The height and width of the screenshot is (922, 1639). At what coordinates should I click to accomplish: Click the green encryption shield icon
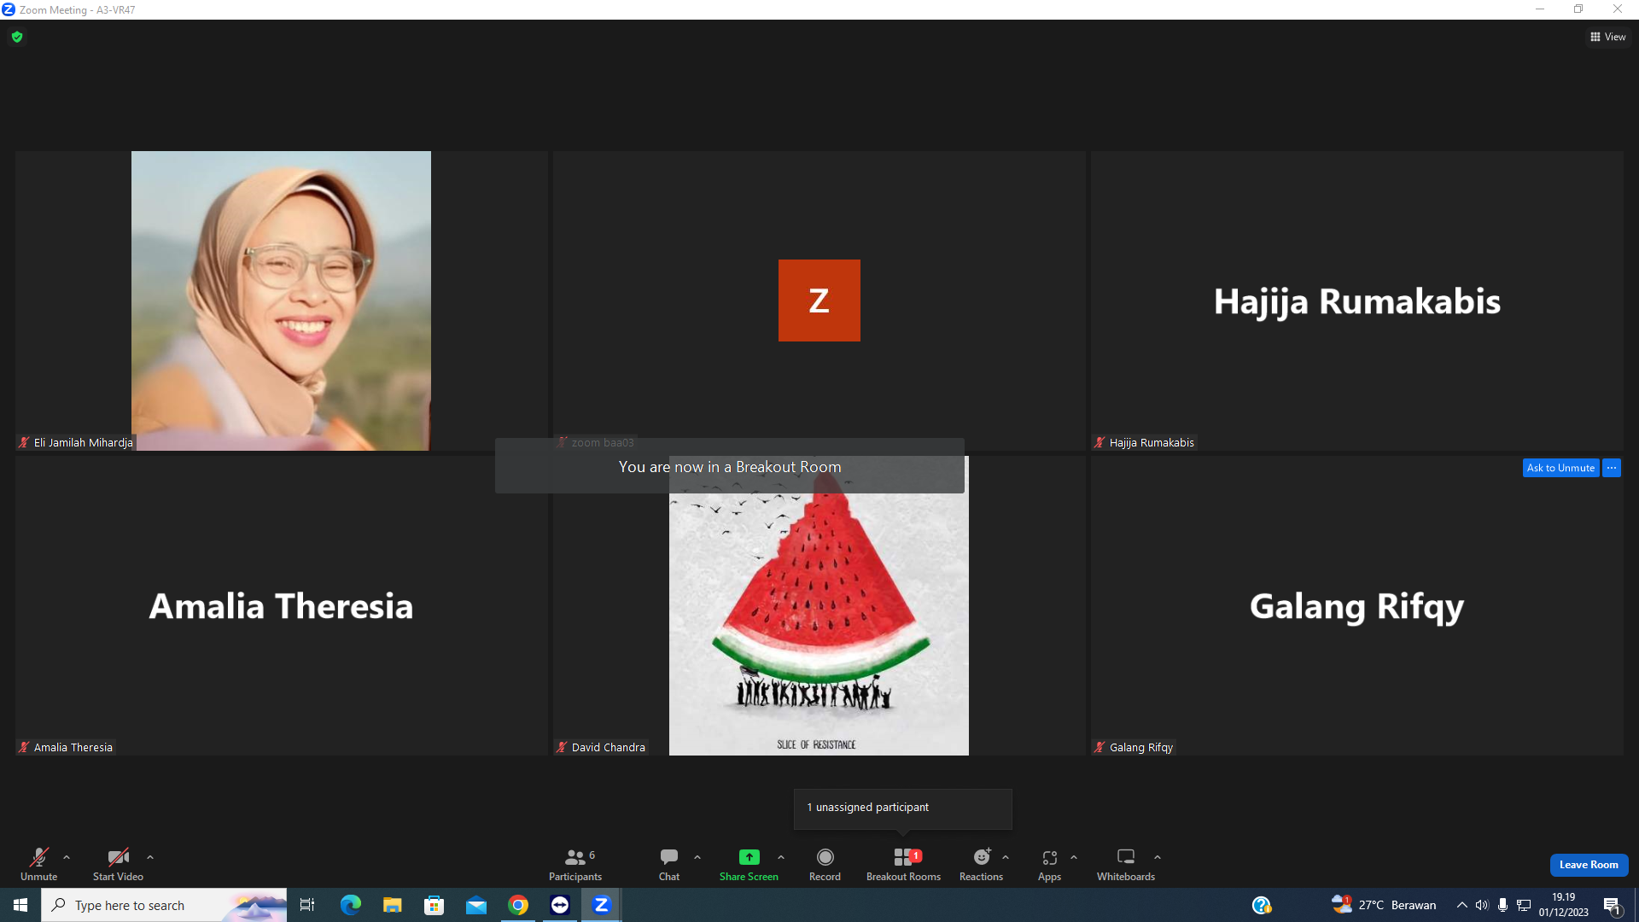point(17,37)
